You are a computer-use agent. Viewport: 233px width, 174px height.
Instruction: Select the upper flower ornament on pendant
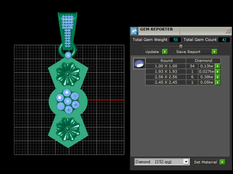[68, 74]
